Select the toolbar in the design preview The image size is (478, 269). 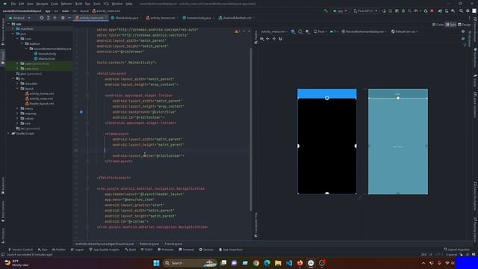327,93
